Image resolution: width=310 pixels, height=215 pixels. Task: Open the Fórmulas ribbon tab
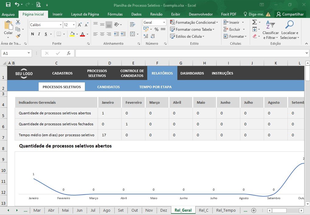(115, 14)
